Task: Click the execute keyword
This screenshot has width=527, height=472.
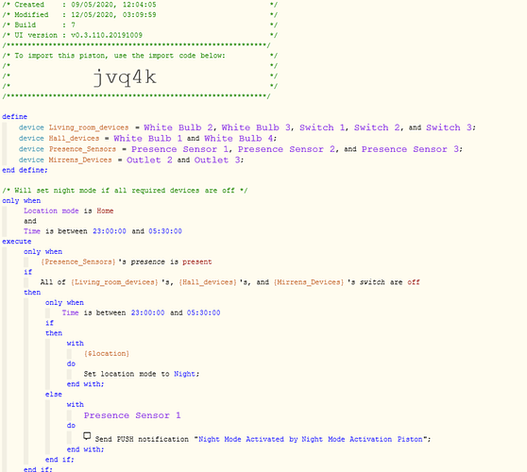Action: 17,242
